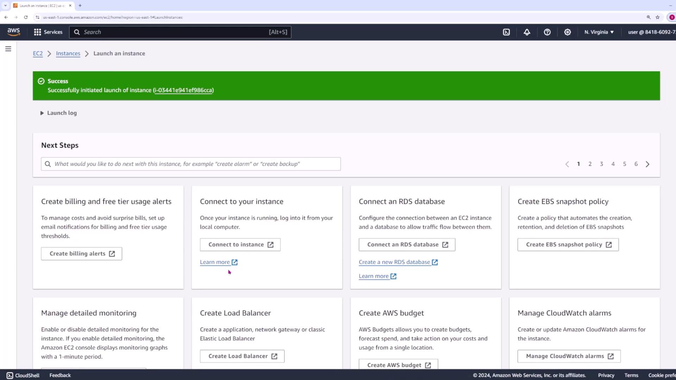Open the N. Virginia region dropdown

coord(599,32)
